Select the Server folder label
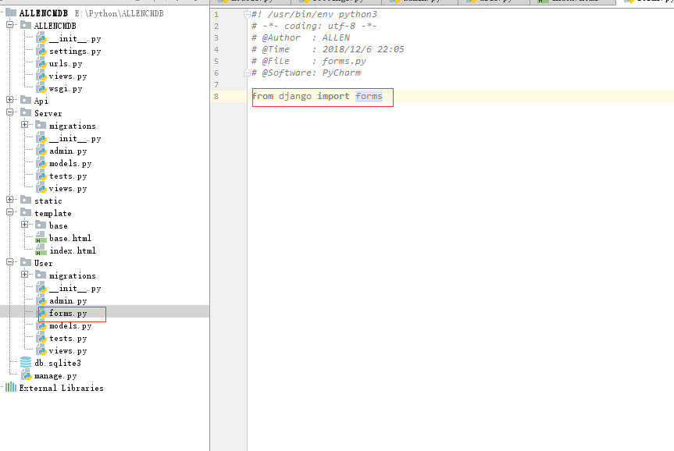Image resolution: width=674 pixels, height=451 pixels. (48, 113)
